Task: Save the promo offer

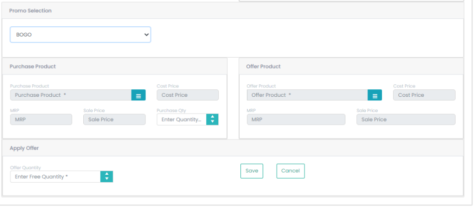Action: tap(252, 171)
